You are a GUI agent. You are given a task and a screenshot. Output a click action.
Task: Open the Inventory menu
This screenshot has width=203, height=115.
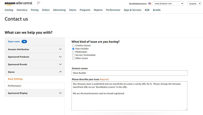[x=22, y=10]
